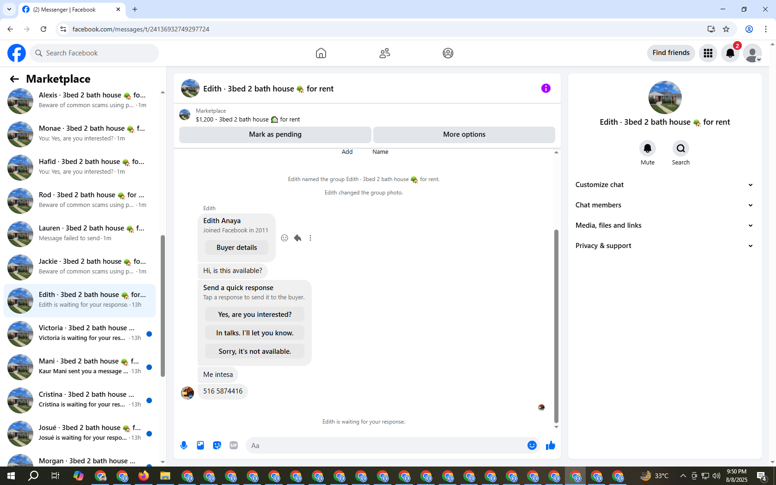Click the conversation list scrollbar
The height and width of the screenshot is (485, 776).
163,306
